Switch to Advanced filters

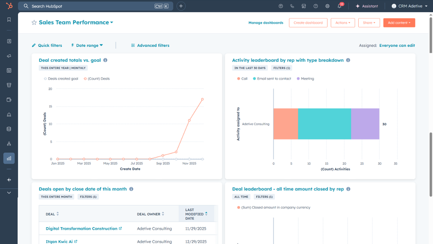click(150, 45)
